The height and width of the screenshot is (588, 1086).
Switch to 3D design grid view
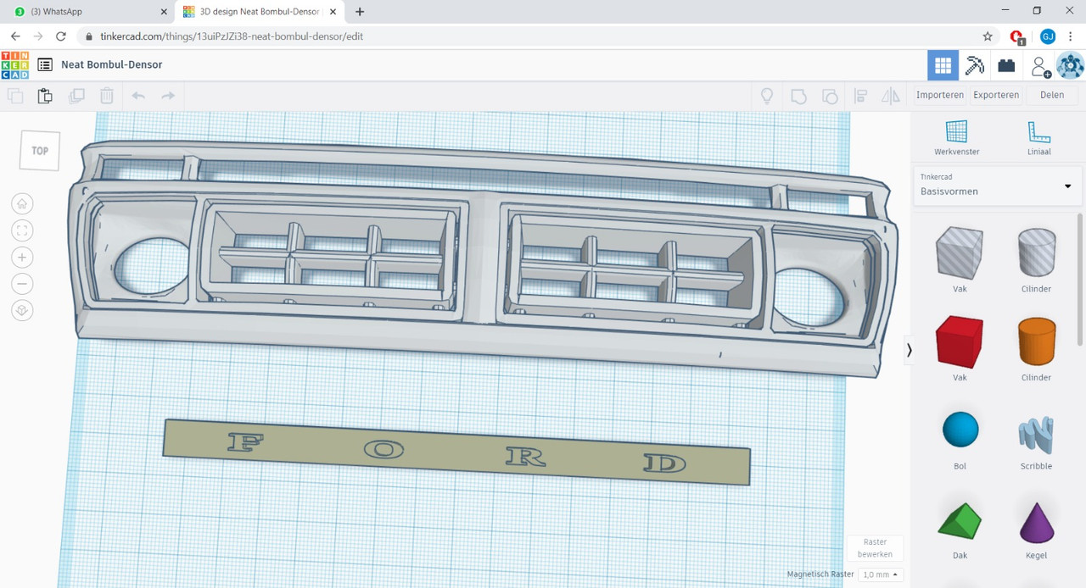click(x=943, y=65)
